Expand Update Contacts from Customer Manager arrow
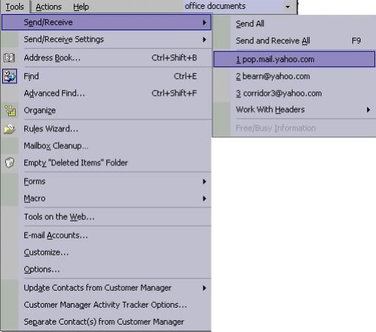The width and height of the screenshot is (376, 332). pyautogui.click(x=204, y=288)
